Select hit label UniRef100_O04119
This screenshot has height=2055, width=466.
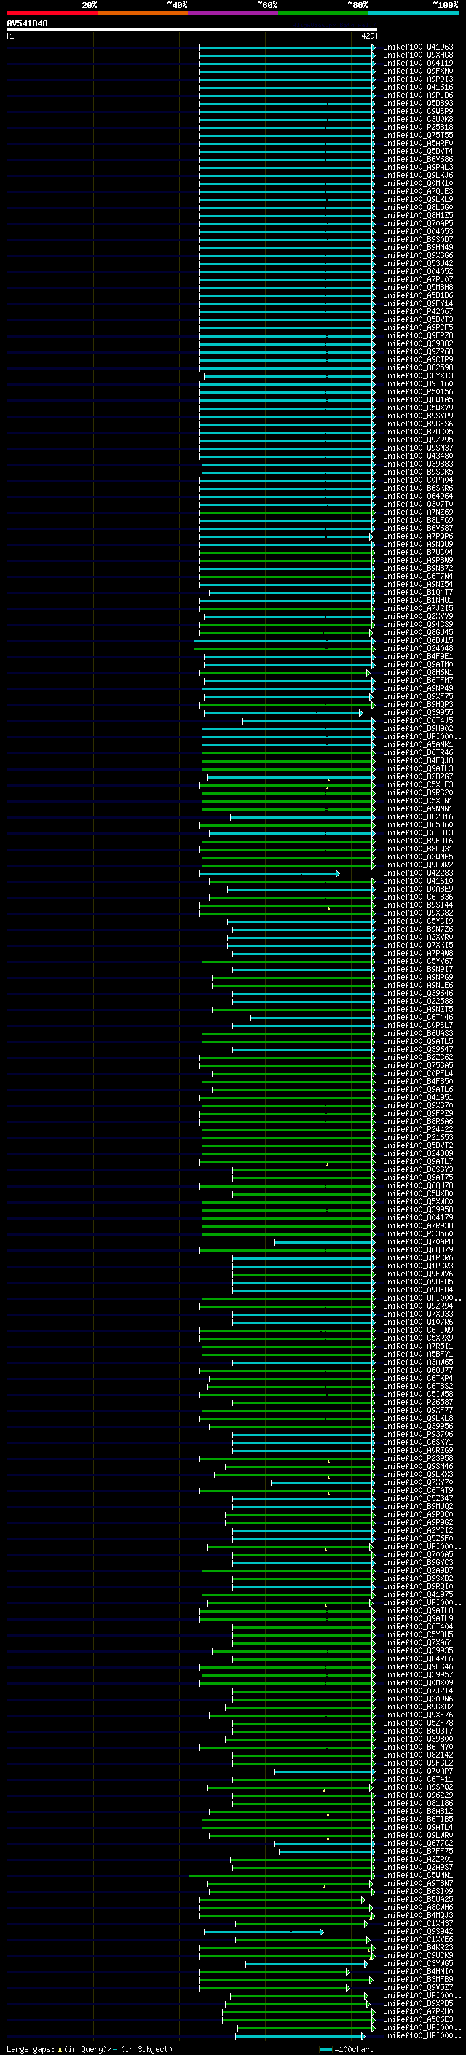[418, 63]
